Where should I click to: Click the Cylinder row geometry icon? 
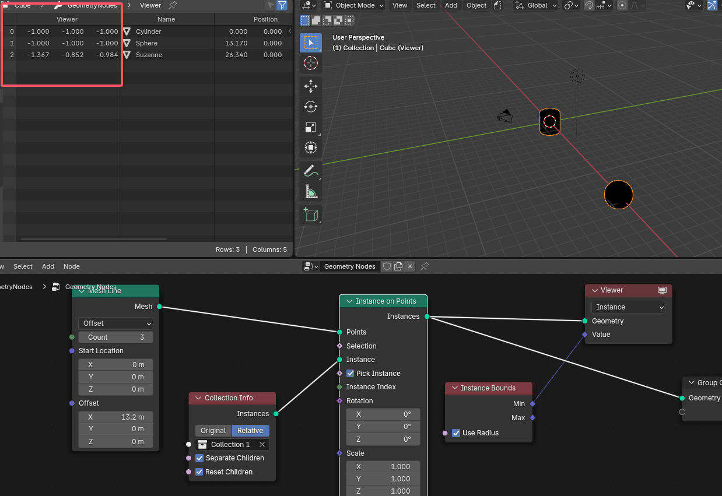coord(127,31)
